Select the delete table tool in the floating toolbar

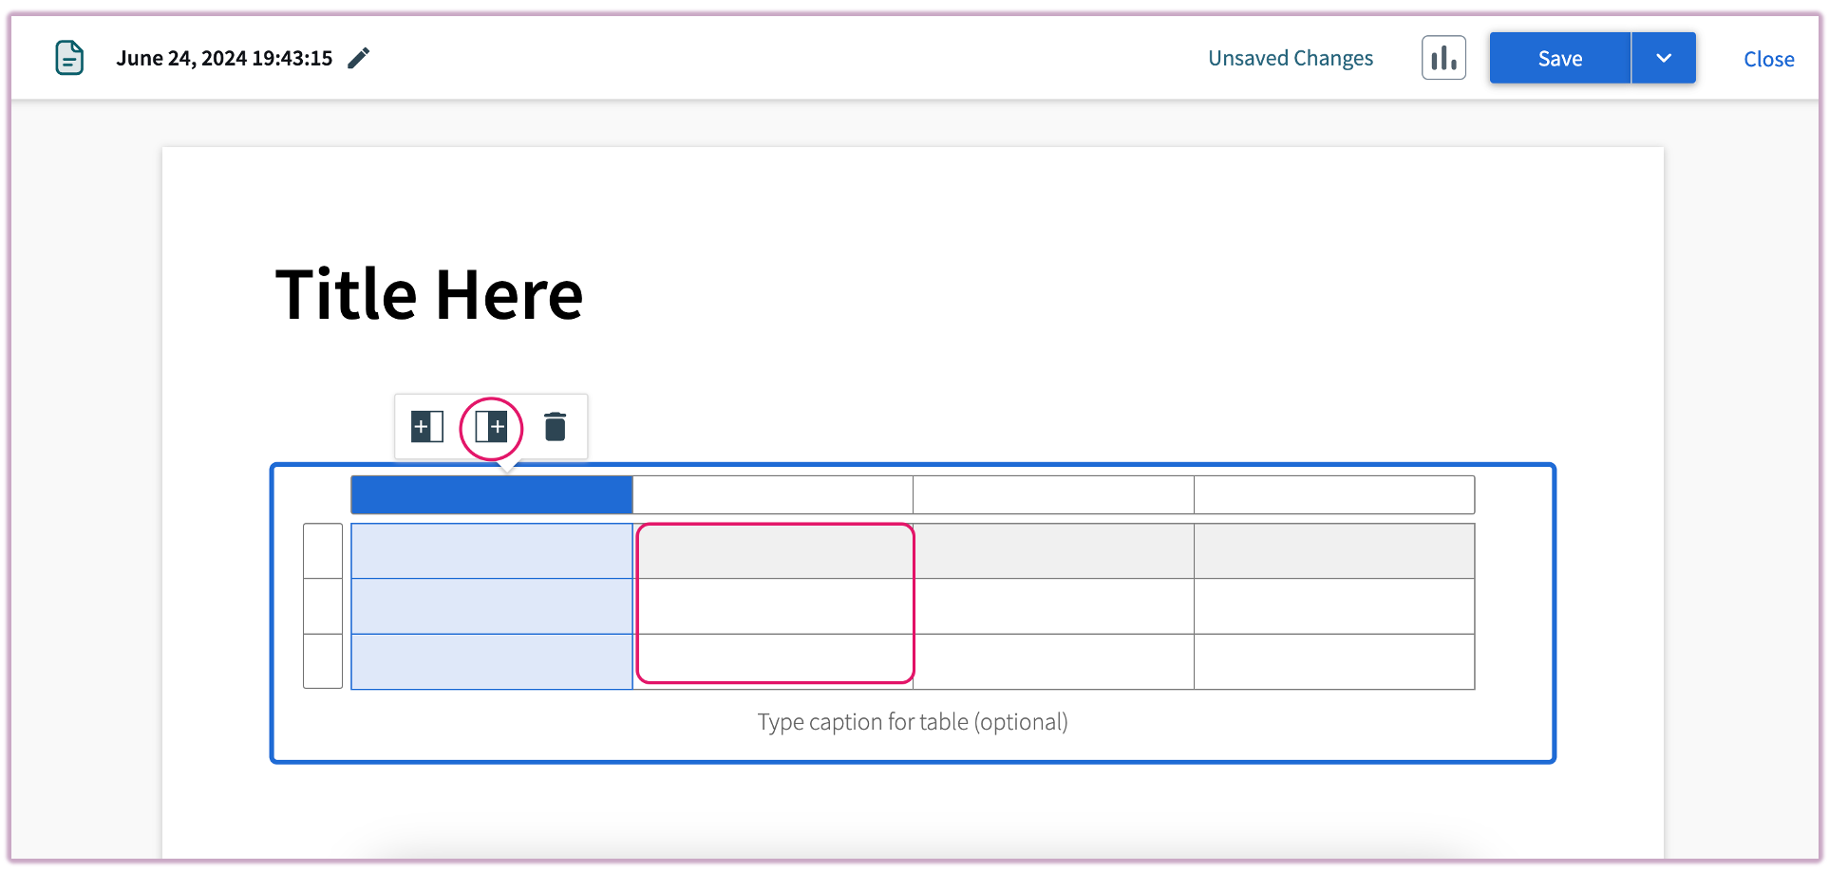pyautogui.click(x=555, y=427)
